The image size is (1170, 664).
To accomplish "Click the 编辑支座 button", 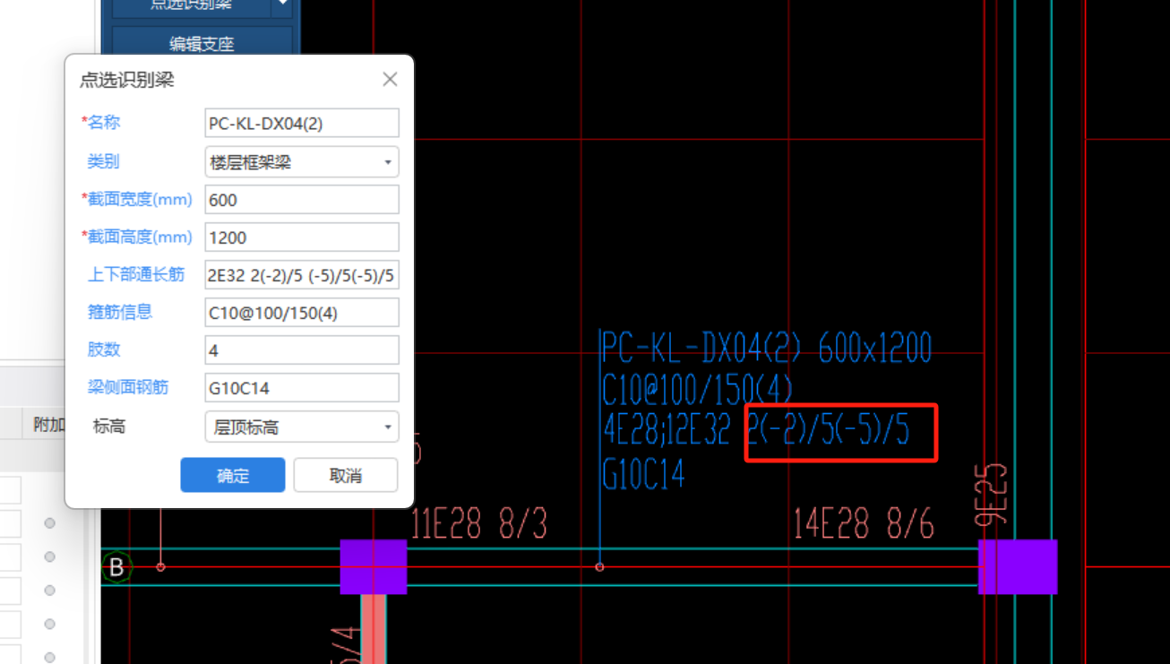I will click(x=202, y=43).
